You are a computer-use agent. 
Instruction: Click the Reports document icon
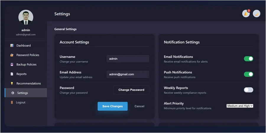tap(12, 74)
